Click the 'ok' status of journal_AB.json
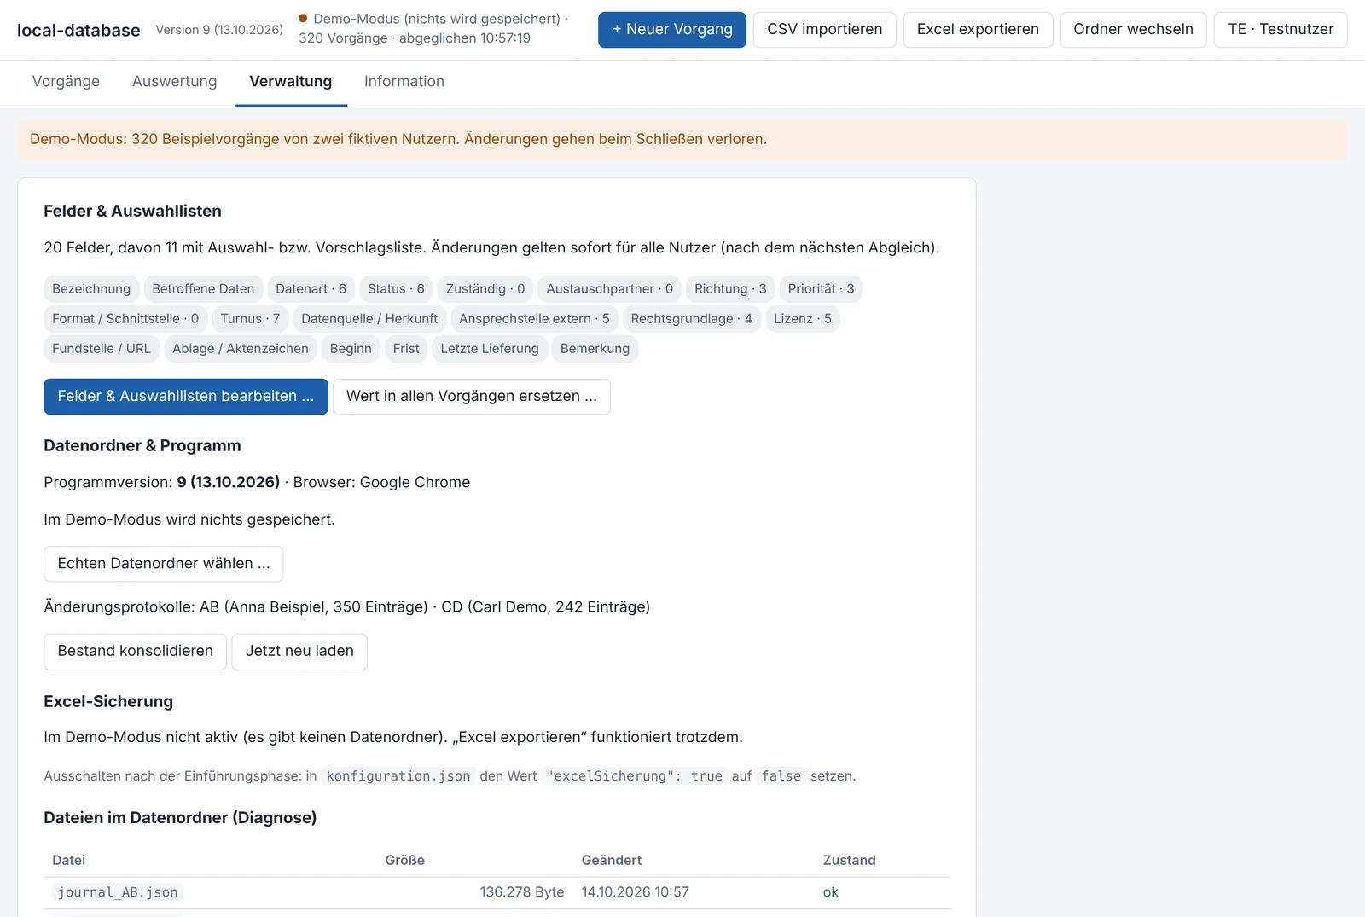 (x=830, y=892)
